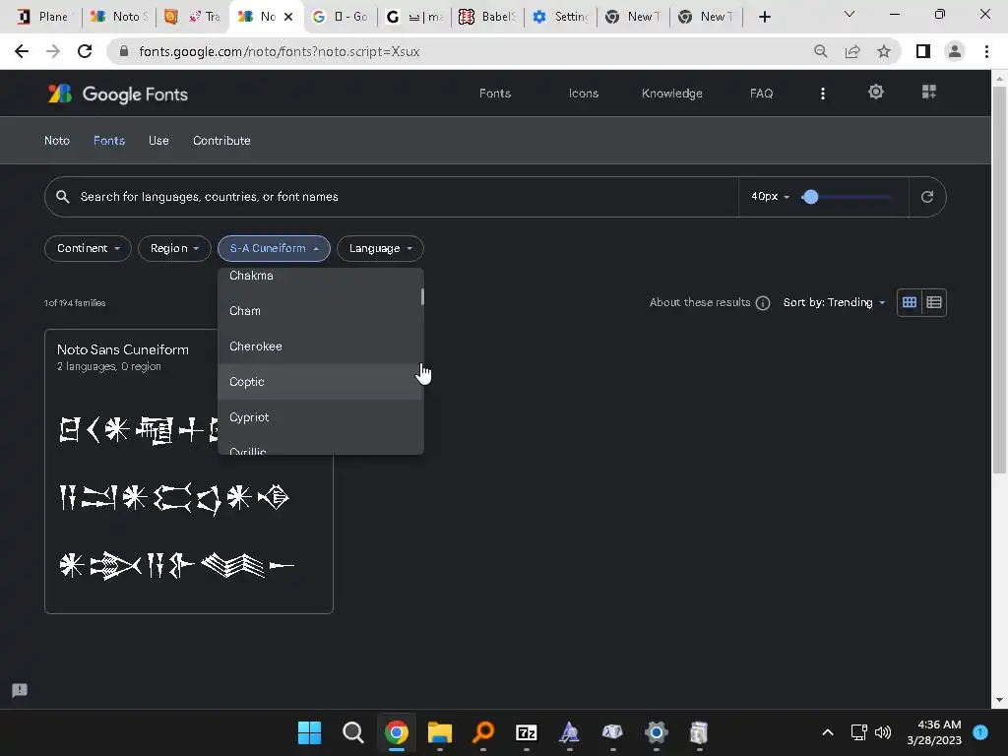Open the Fonts sub-navigation tab
The height and width of the screenshot is (756, 1008).
[x=109, y=141]
